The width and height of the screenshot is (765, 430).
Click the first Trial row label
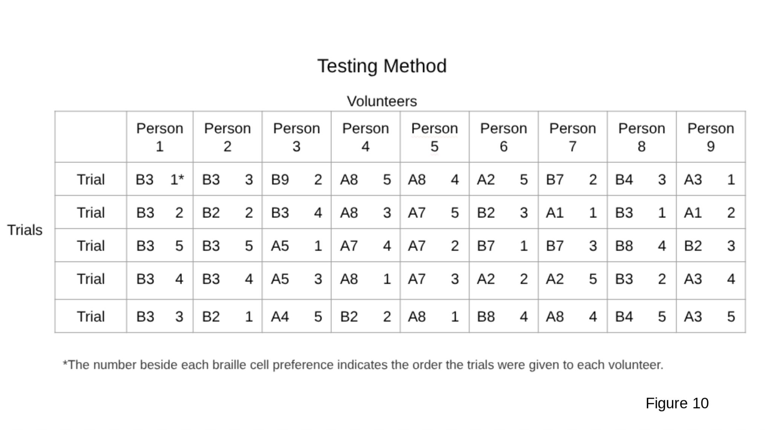[90, 179]
